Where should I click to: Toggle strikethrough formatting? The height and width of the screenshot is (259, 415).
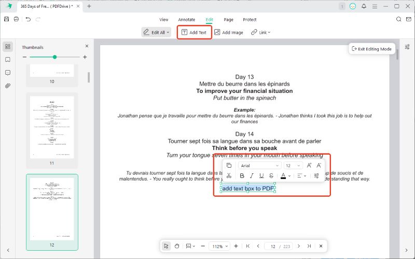click(x=271, y=175)
